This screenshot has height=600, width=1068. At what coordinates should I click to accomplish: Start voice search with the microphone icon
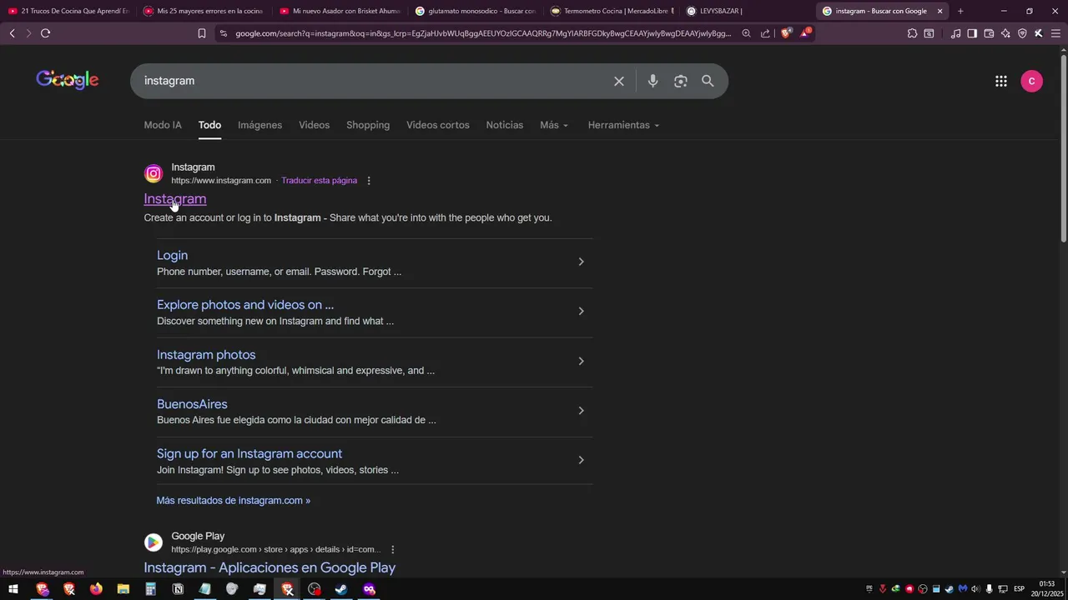click(x=652, y=81)
